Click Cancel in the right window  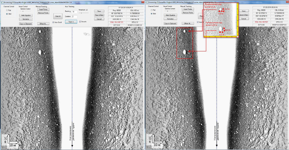tap(244, 19)
